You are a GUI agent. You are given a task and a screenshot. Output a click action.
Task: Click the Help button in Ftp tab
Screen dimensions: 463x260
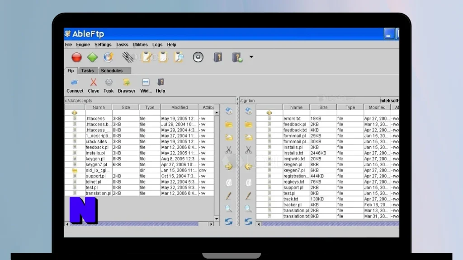tap(161, 86)
